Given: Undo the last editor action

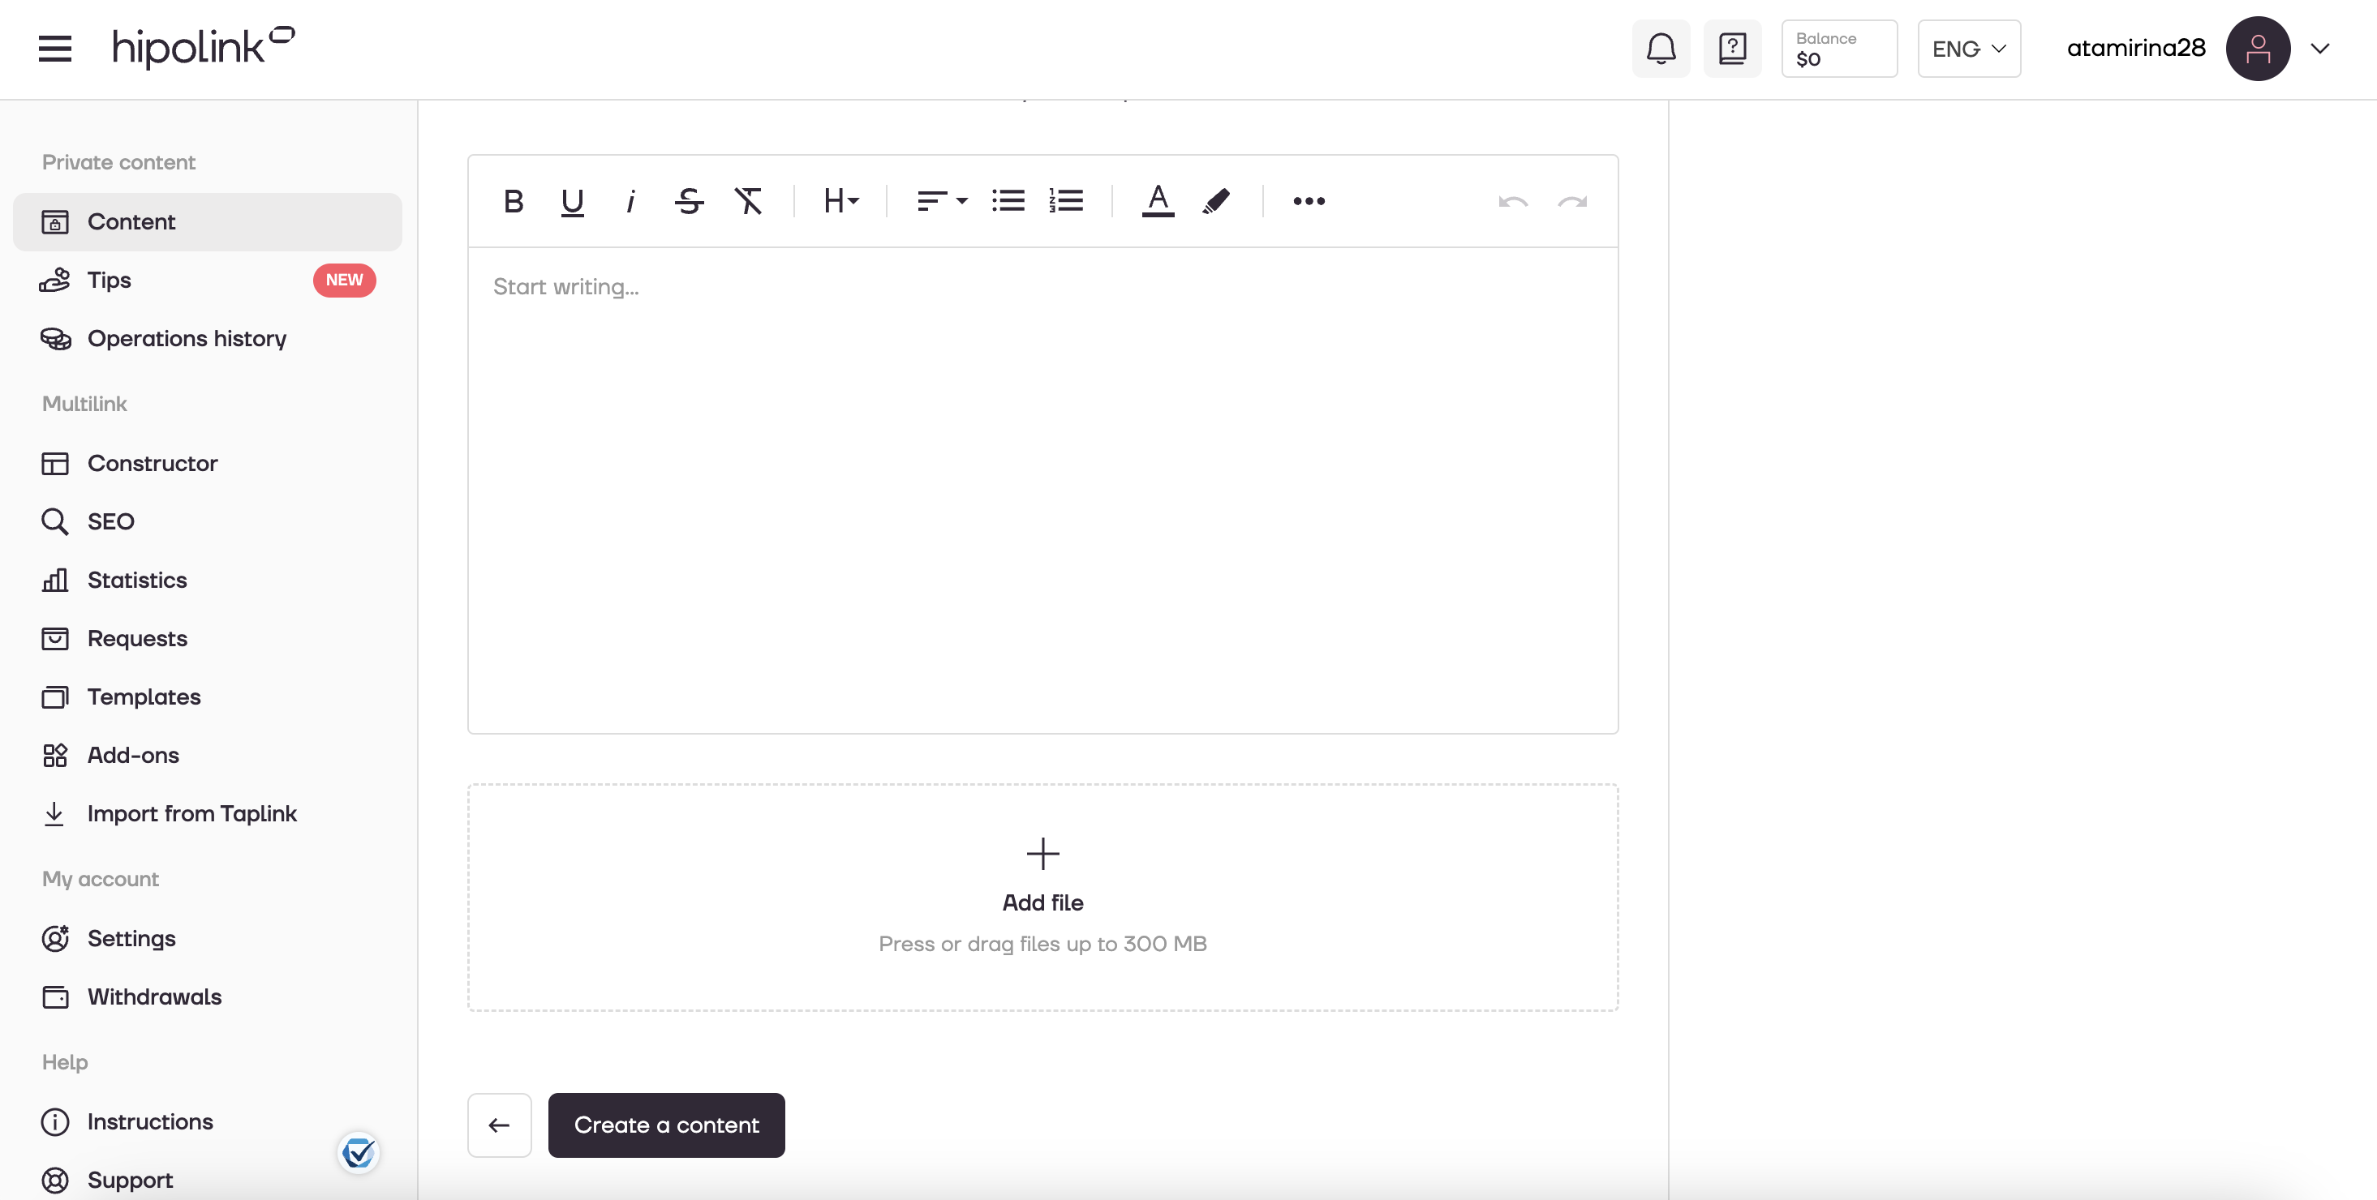Looking at the screenshot, I should pyautogui.click(x=1513, y=201).
